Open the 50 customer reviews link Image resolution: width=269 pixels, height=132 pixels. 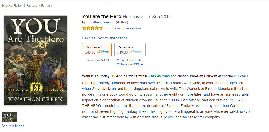click(x=126, y=28)
